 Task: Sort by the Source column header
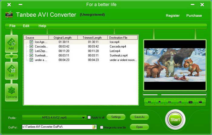pos(36,38)
